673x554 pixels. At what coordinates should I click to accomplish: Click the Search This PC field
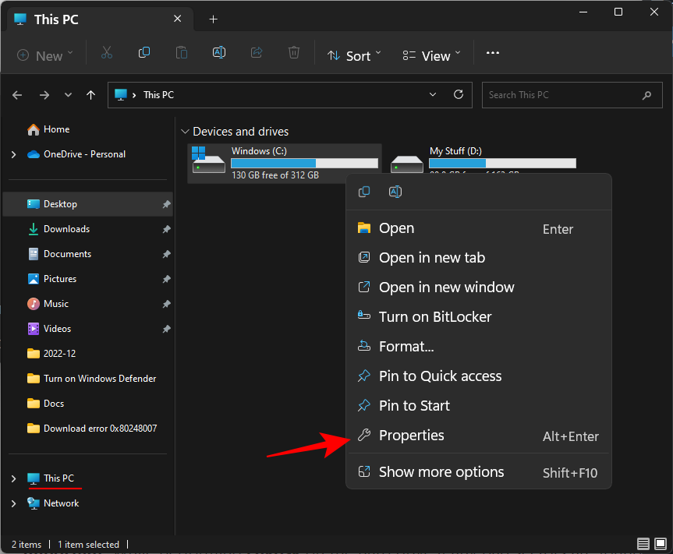[561, 95]
